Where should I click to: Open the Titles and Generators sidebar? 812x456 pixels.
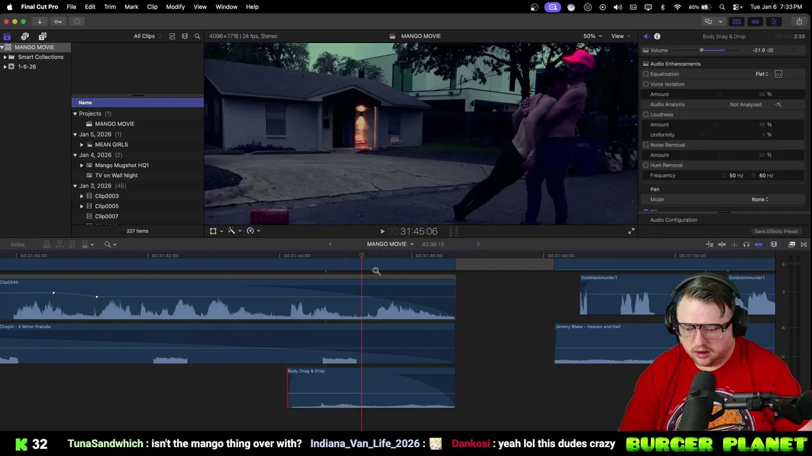coord(43,36)
